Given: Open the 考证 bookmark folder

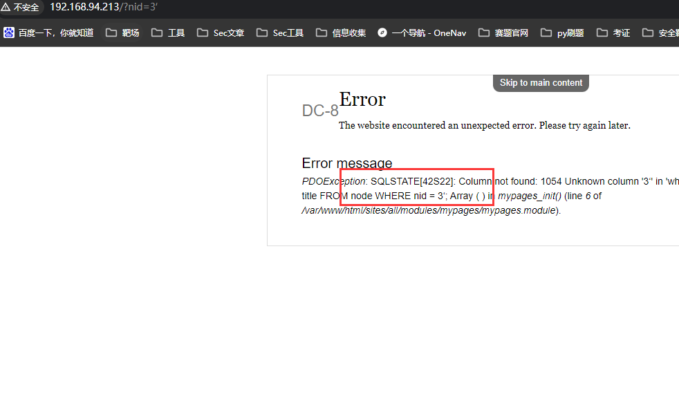Looking at the screenshot, I should point(613,33).
